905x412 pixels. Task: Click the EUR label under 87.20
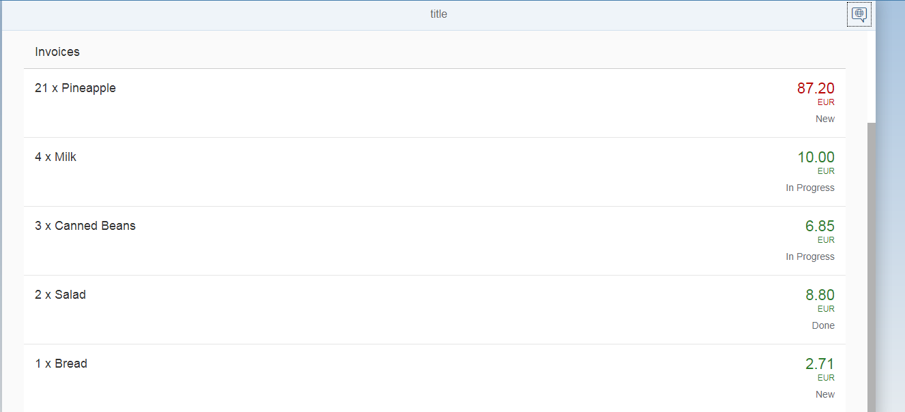(826, 102)
